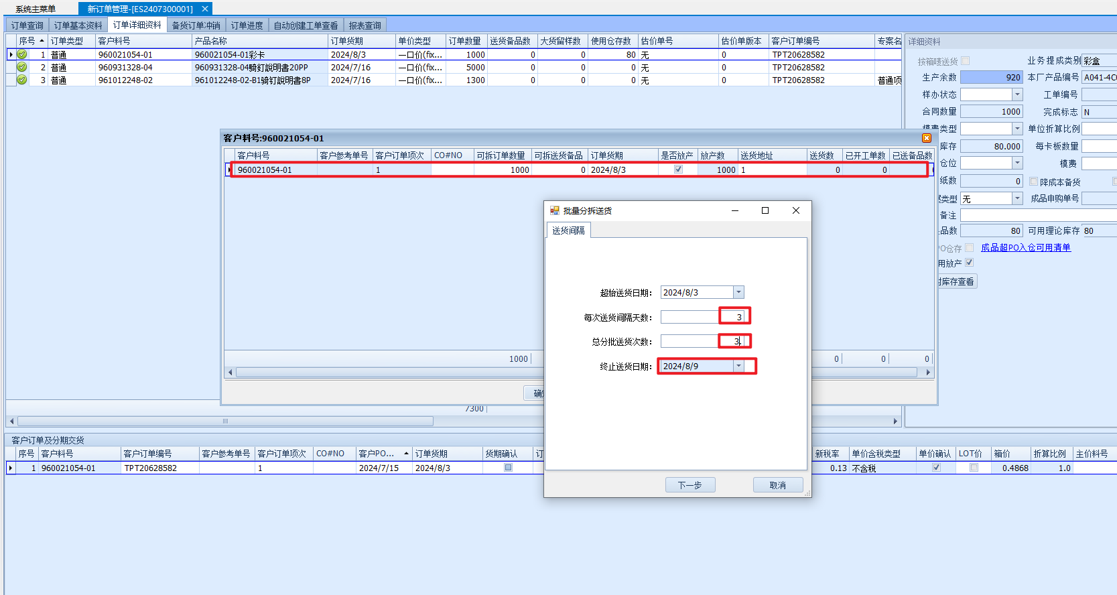Open the 自动创建工单查看 tab

point(306,25)
